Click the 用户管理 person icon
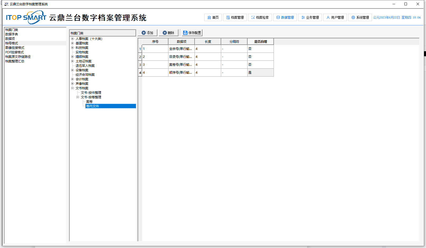This screenshot has height=248, width=426. pyautogui.click(x=328, y=17)
